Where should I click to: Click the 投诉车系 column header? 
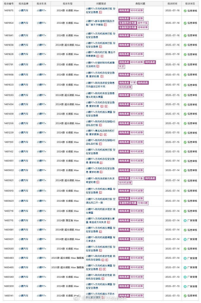(42, 4)
